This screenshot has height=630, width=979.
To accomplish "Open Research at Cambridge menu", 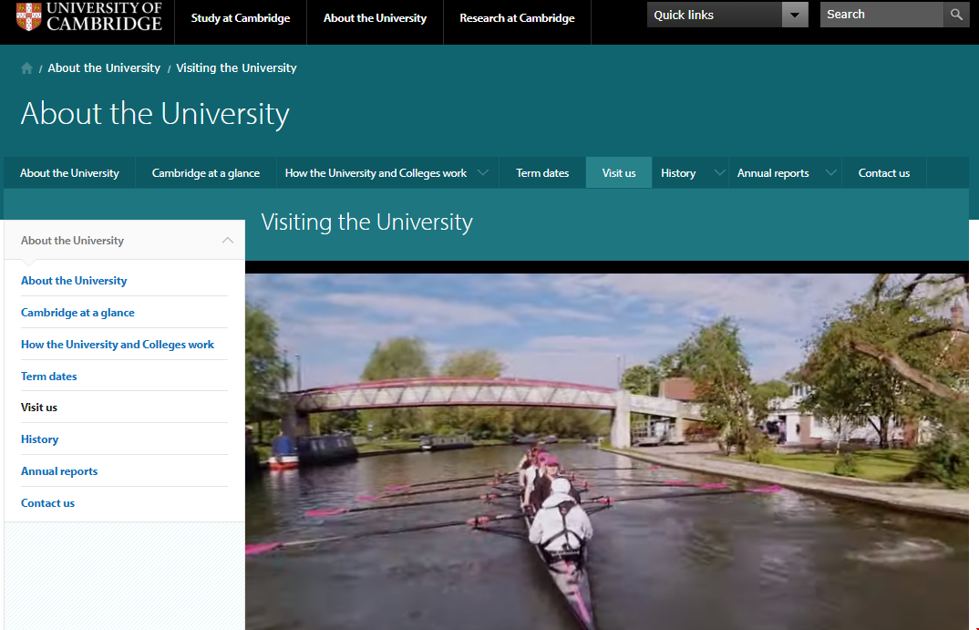I will click(x=517, y=18).
